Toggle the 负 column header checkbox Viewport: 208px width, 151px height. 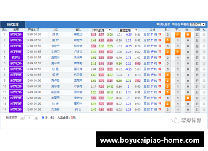(x=189, y=30)
